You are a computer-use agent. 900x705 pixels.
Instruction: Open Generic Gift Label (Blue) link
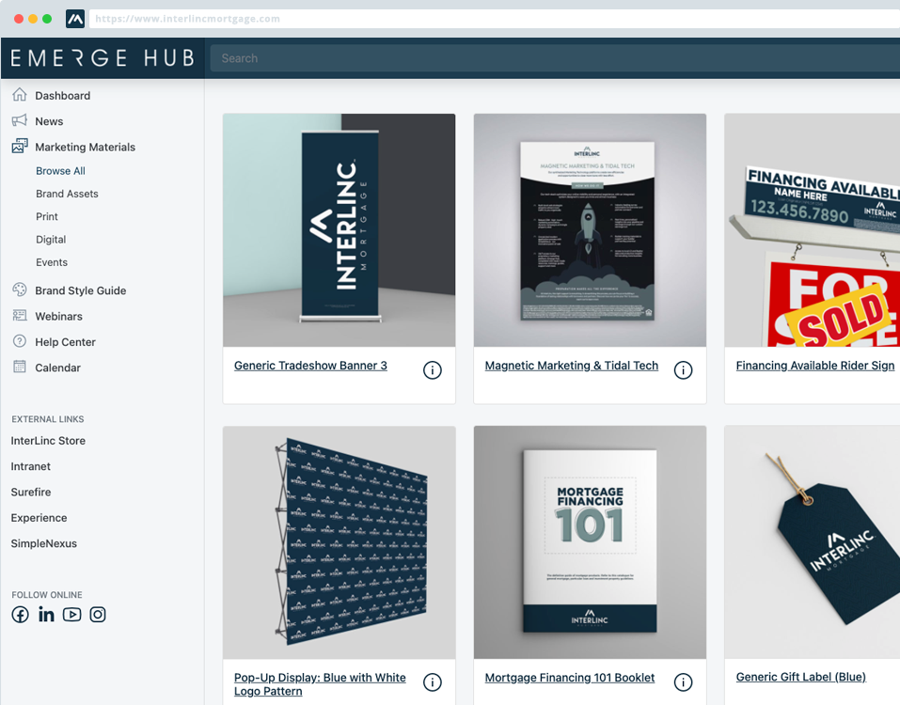800,677
